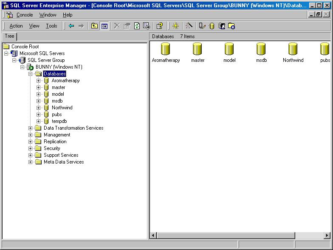The height and width of the screenshot is (250, 333).
Task: Select pubs database icon in right pane
Action: pyautogui.click(x=325, y=49)
